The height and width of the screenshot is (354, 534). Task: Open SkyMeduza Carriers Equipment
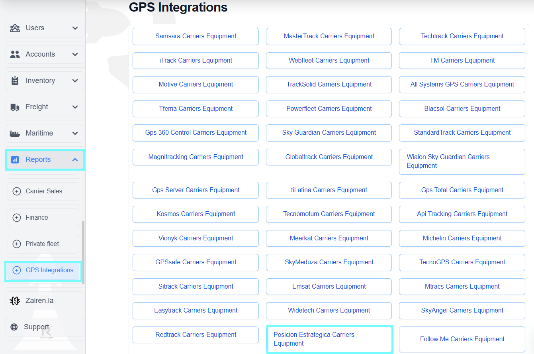point(329,262)
